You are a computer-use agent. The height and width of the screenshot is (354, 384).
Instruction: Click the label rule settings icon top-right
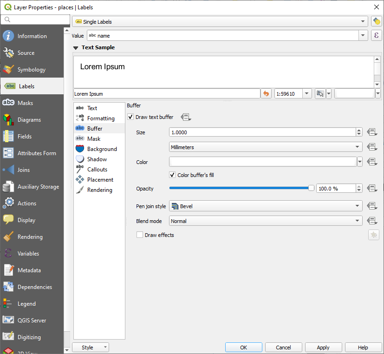click(376, 22)
